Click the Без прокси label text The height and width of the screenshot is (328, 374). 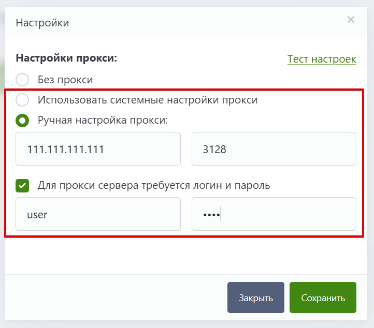coord(65,80)
